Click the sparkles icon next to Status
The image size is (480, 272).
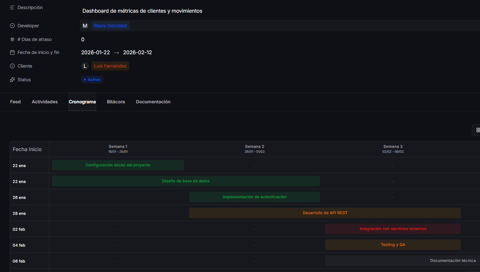click(x=12, y=79)
